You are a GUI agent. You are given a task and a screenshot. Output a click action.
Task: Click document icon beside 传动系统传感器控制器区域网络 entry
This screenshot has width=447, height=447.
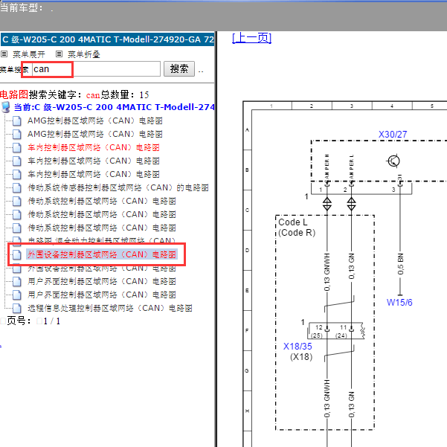17,188
